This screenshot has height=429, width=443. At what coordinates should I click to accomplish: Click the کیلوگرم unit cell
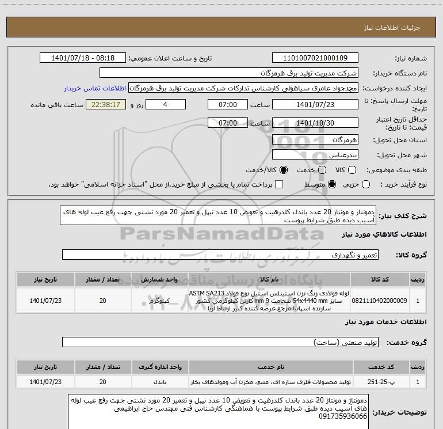[x=159, y=301]
